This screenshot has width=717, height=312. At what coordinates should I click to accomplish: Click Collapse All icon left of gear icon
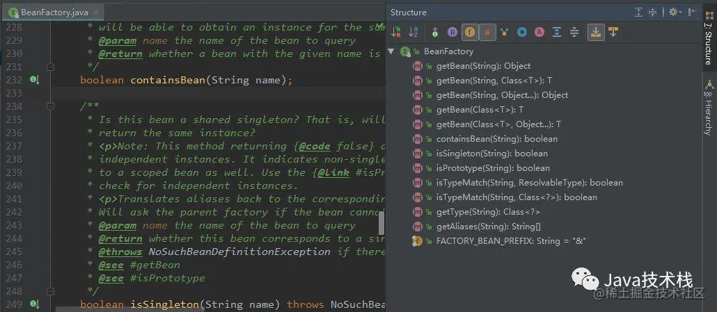653,13
